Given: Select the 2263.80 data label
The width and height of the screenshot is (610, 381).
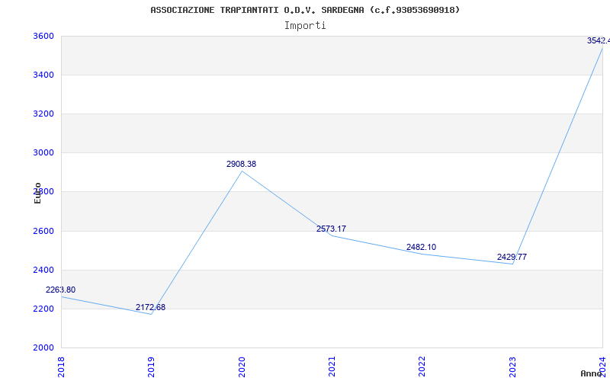Looking at the screenshot, I should coord(61,290).
